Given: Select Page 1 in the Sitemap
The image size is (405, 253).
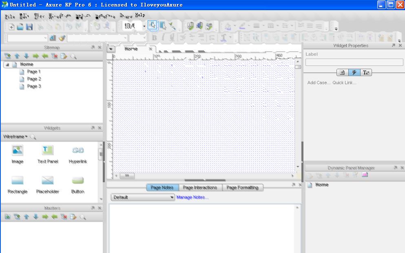Looking at the screenshot, I should [34, 72].
